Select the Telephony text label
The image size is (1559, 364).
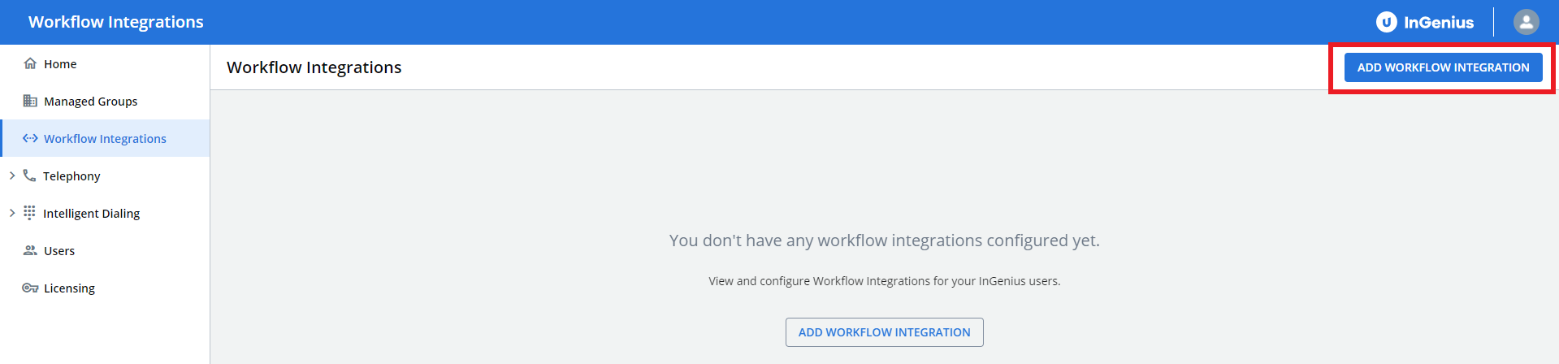click(x=71, y=176)
